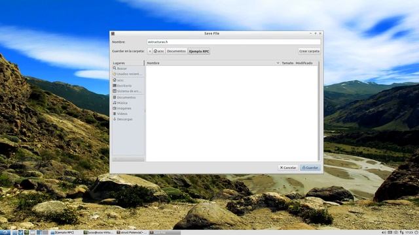Click the sort arrow in Nombre column

point(278,63)
